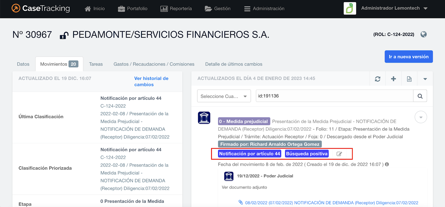Click the info icon after creation date

387,164
